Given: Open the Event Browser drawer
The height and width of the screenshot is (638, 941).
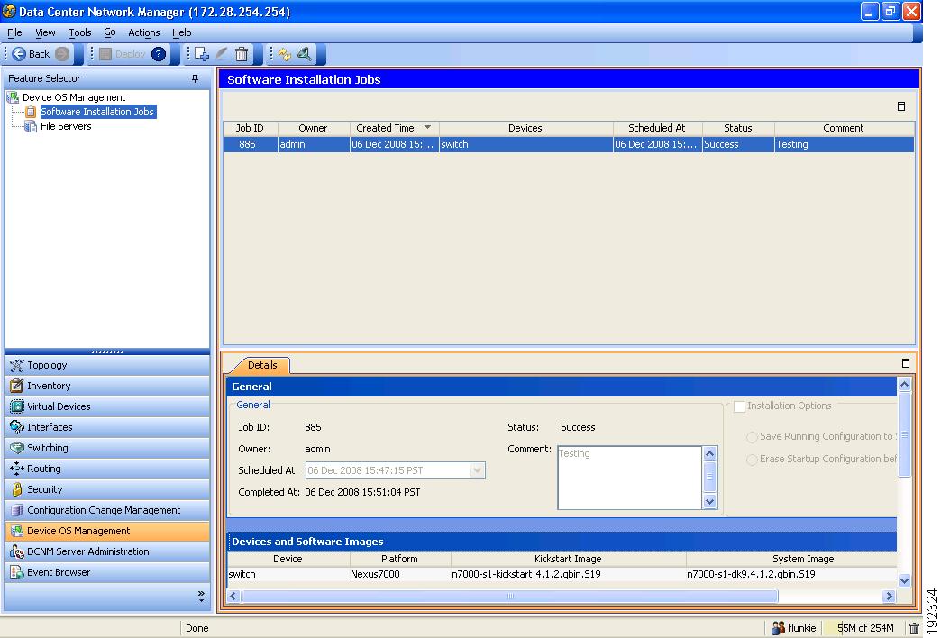Looking at the screenshot, I should [107, 572].
